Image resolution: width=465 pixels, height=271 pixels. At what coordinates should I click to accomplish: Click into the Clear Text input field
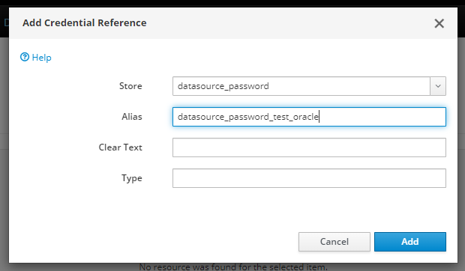click(x=309, y=147)
